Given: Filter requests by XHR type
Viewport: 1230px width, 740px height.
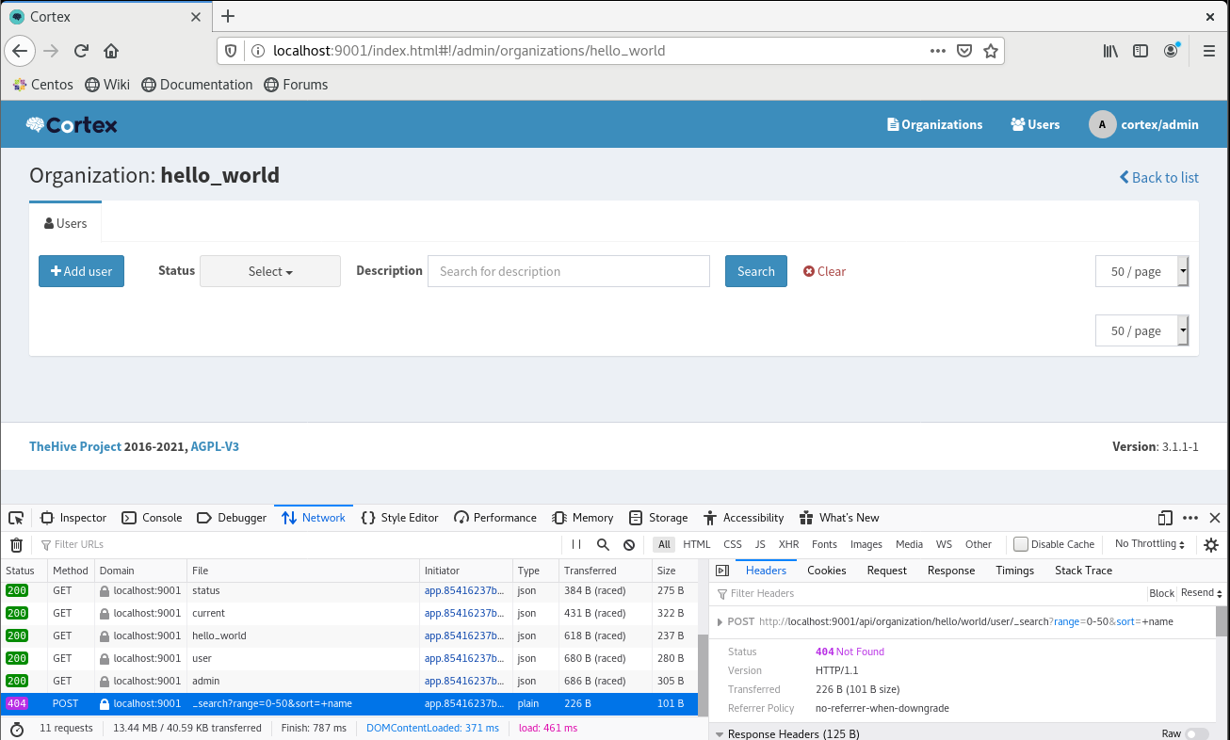Looking at the screenshot, I should pyautogui.click(x=789, y=544).
